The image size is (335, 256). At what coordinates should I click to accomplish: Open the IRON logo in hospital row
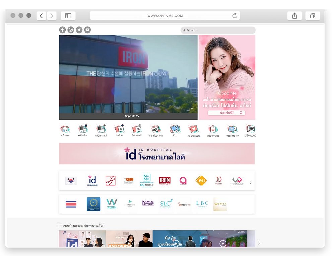[x=165, y=181]
